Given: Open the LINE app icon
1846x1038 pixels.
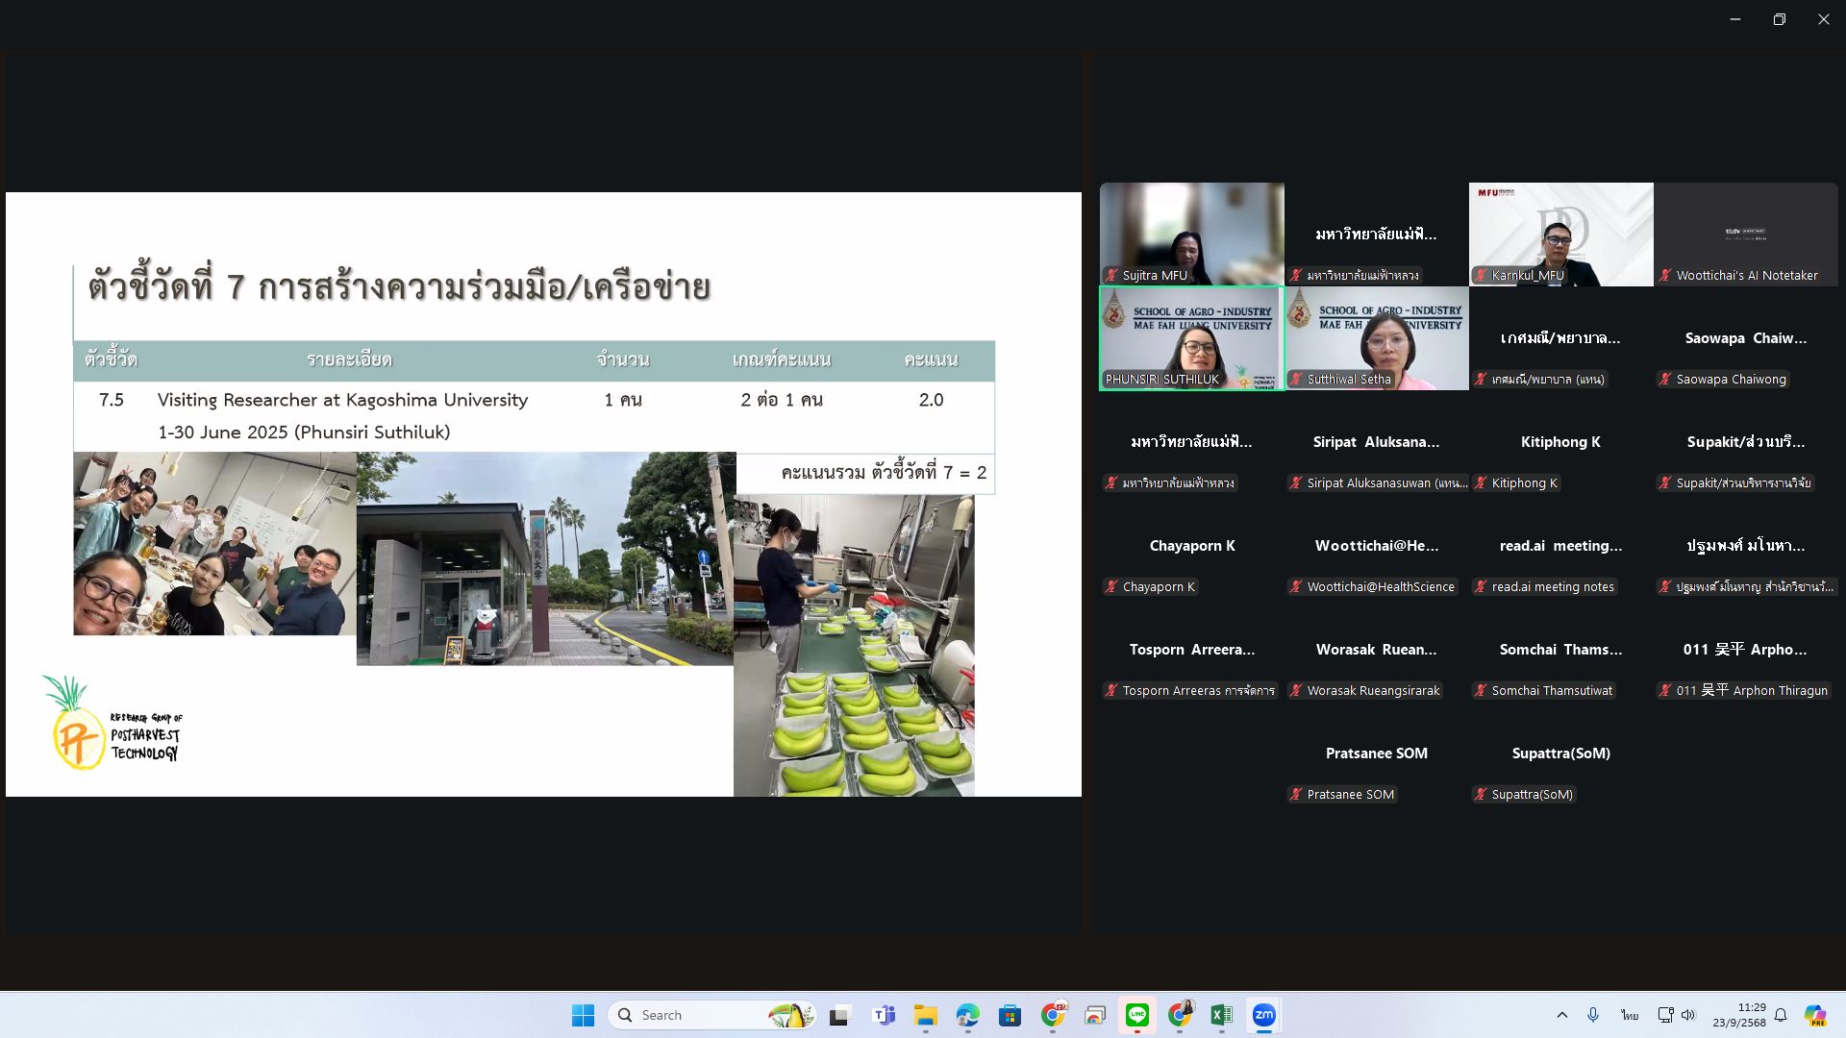Looking at the screenshot, I should [x=1137, y=1015].
